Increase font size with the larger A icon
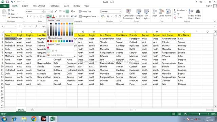217x122 pixels. 52,12
